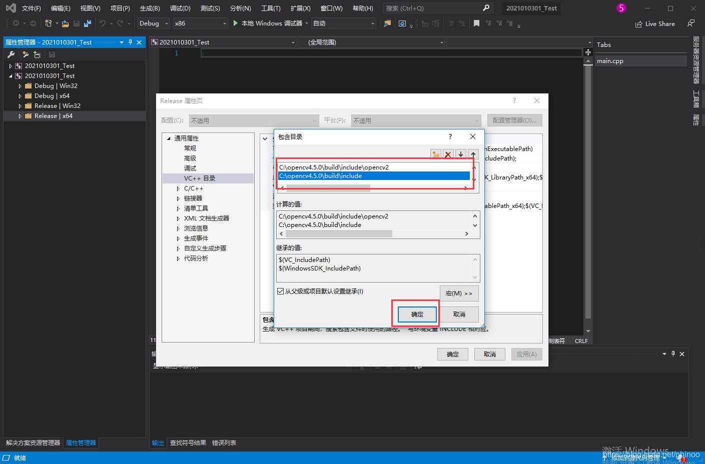The image size is (705, 464).
Task: Switch to 解决方案资源管理器 tab
Action: coord(33,443)
